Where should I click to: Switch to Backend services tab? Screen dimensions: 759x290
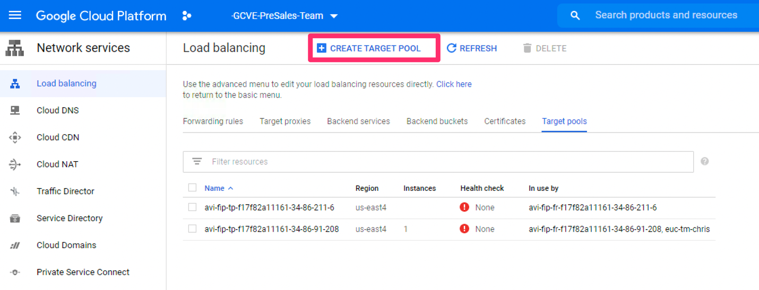358,121
